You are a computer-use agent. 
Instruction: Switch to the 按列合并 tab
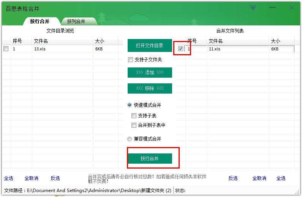click(x=76, y=21)
